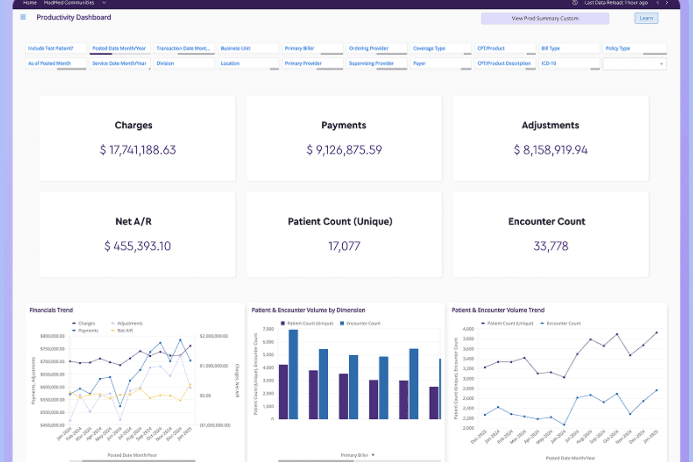Click the Net A/R KPI card
The width and height of the screenshot is (693, 462).
[x=138, y=235]
